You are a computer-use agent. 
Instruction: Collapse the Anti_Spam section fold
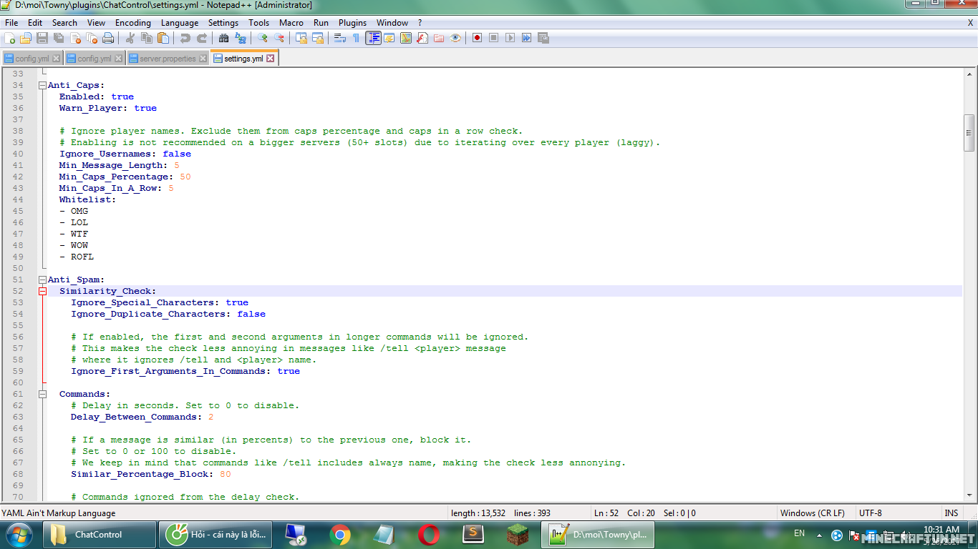[x=42, y=280]
